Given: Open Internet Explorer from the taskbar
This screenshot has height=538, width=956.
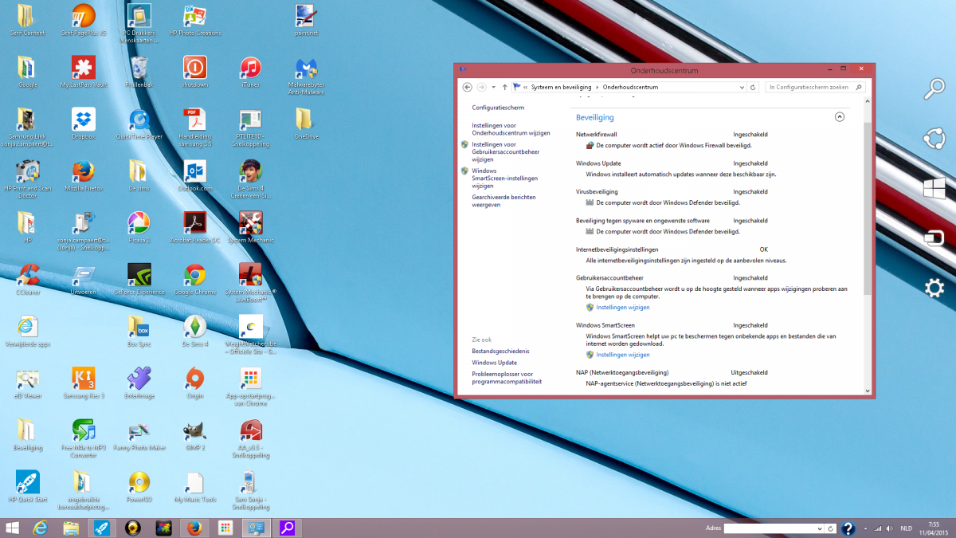Looking at the screenshot, I should point(41,528).
